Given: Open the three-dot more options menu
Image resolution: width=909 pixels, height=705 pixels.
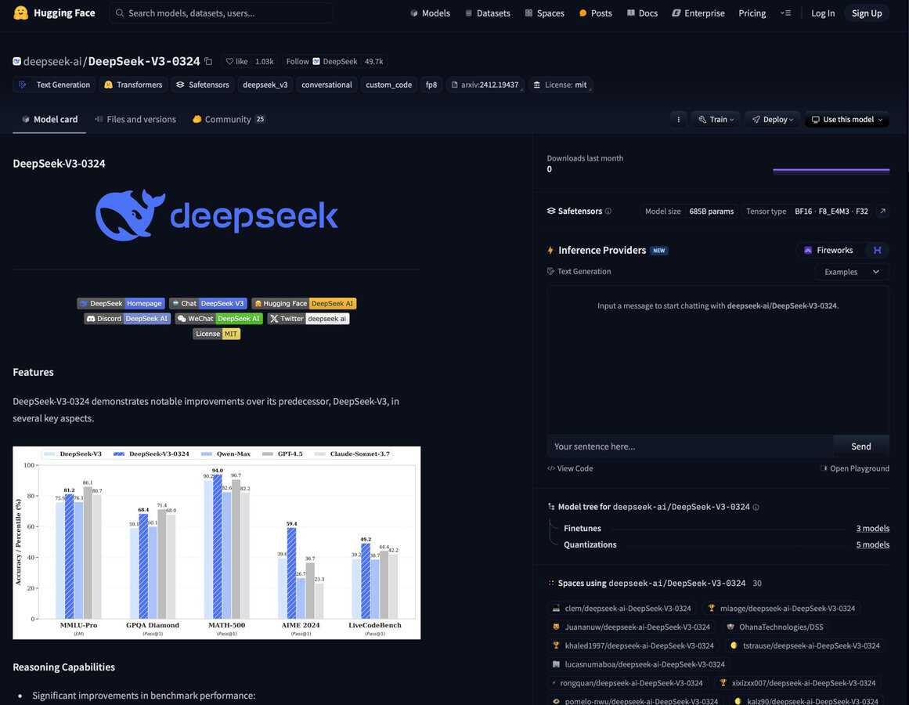Looking at the screenshot, I should (x=678, y=119).
